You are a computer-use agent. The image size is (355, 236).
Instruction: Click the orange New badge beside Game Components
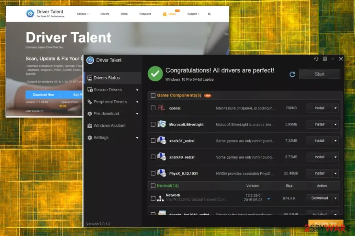(x=207, y=96)
